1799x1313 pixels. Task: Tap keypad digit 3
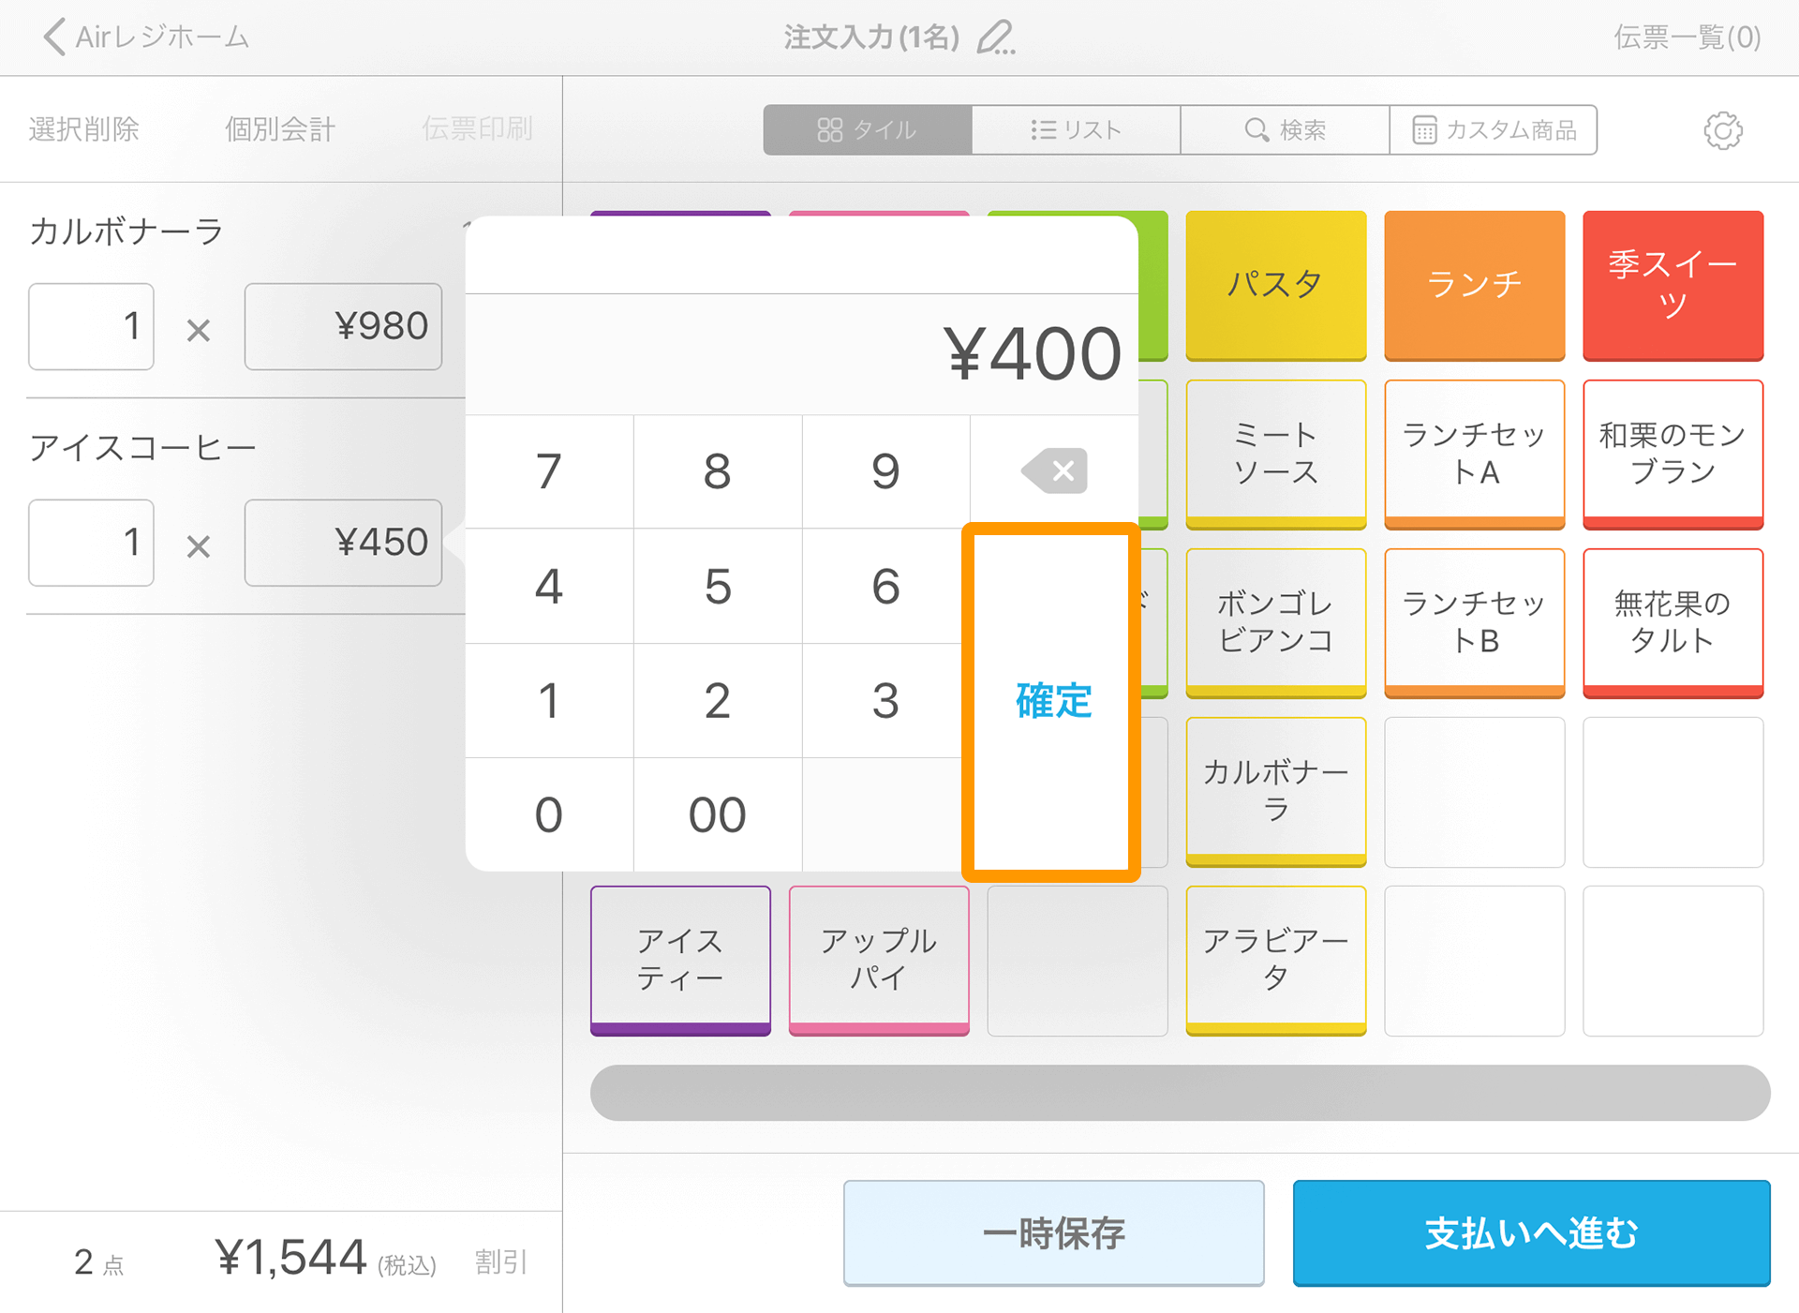(885, 701)
